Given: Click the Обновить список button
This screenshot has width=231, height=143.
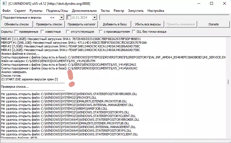Looking at the screenshot, I should pos(17,24).
